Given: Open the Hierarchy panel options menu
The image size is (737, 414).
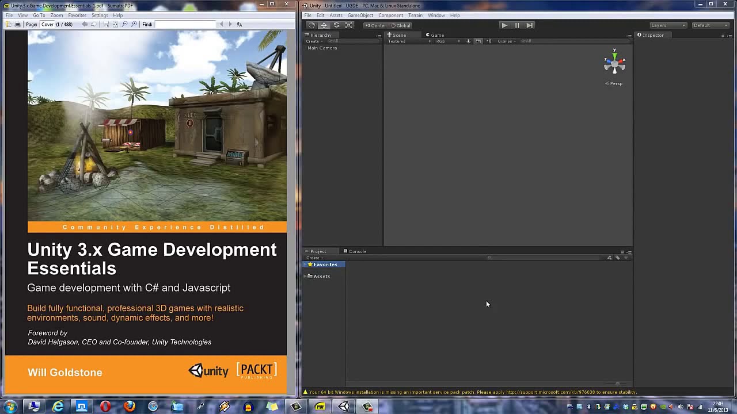Looking at the screenshot, I should 379,36.
